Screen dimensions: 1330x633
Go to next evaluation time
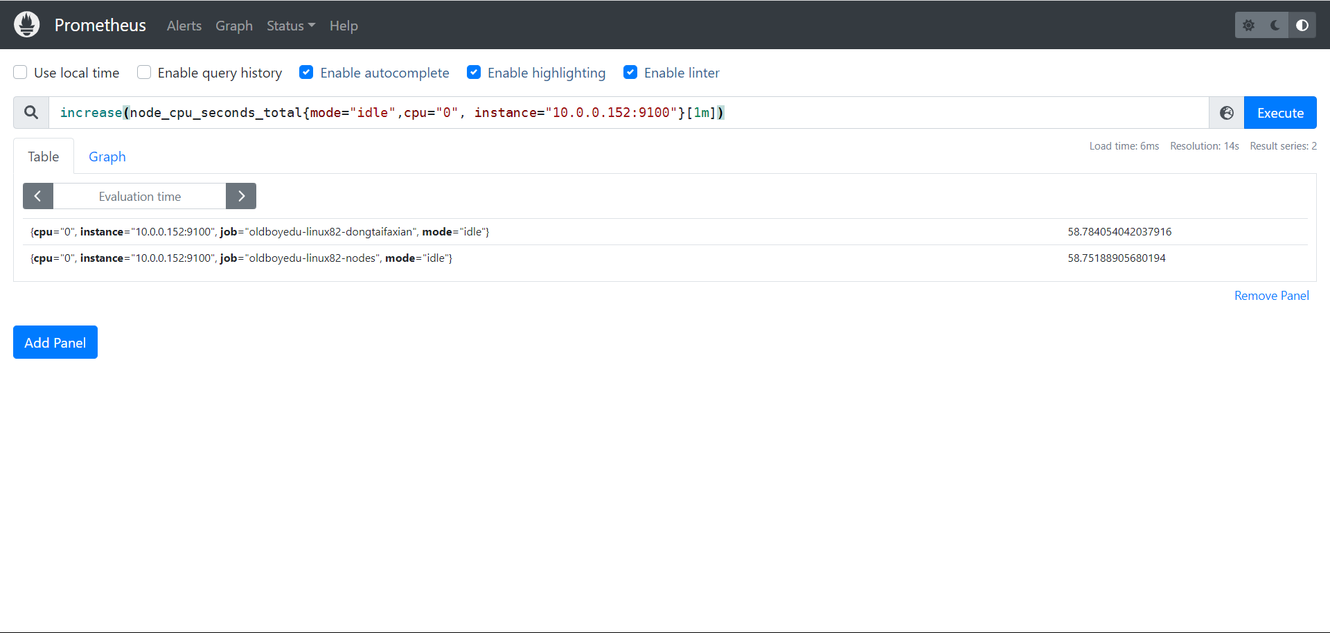[241, 196]
